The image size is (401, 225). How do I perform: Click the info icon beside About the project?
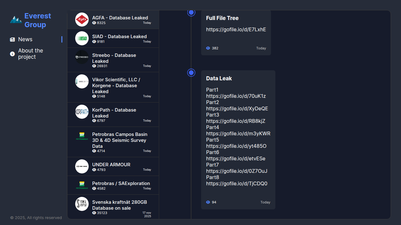[x=13, y=54]
